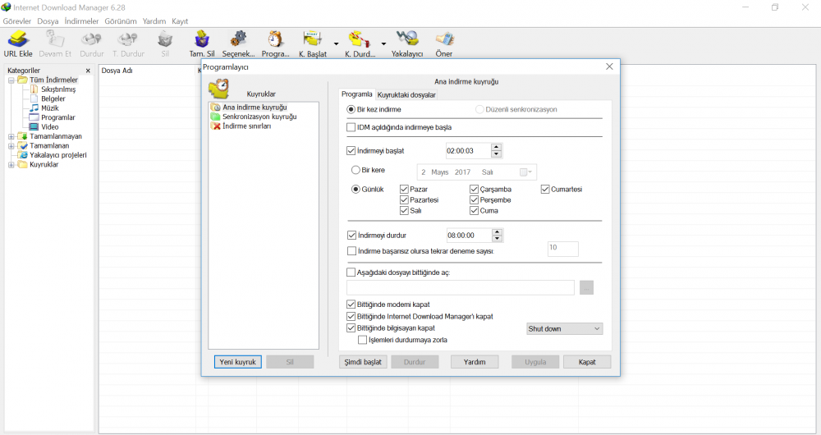Expand the Tamamlanan tree node
Screen dimensions: 821x435
(x=11, y=146)
